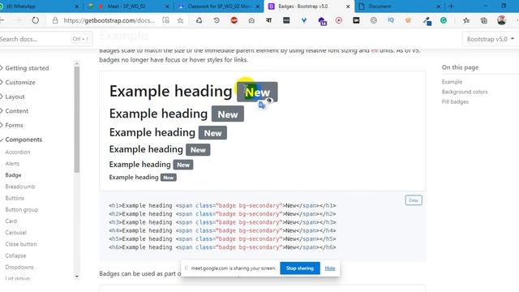Click Stop sharing button

300,268
